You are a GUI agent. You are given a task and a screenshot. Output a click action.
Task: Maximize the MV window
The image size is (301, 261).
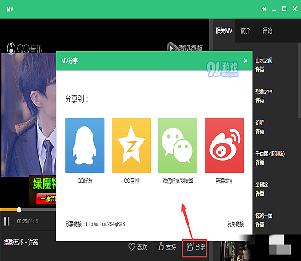coord(284,9)
